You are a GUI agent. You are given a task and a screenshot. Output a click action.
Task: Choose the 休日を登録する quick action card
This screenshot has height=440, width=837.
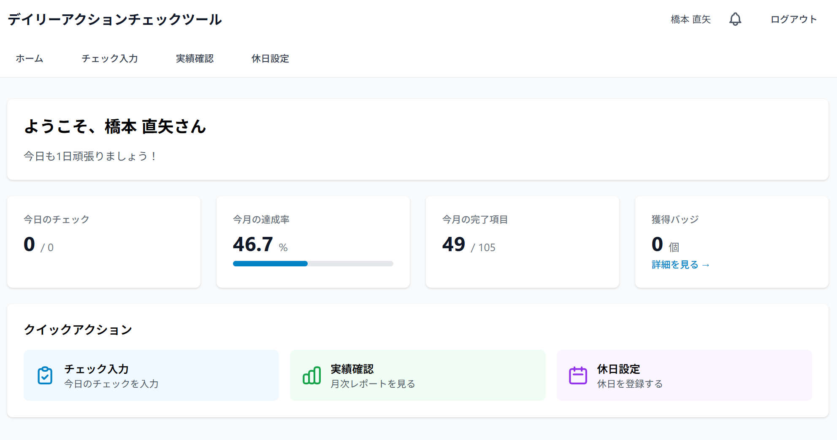684,376
